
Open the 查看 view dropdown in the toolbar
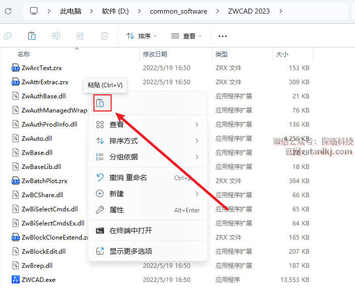186,36
